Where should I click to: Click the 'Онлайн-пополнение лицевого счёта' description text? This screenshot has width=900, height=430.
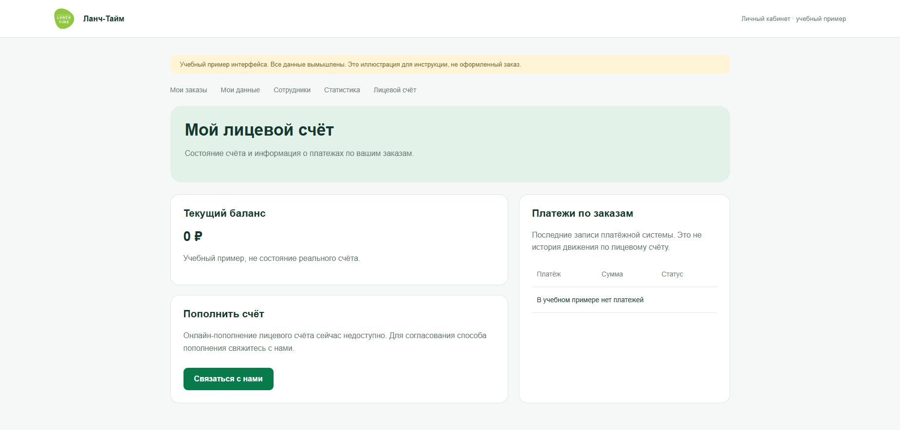[335, 342]
